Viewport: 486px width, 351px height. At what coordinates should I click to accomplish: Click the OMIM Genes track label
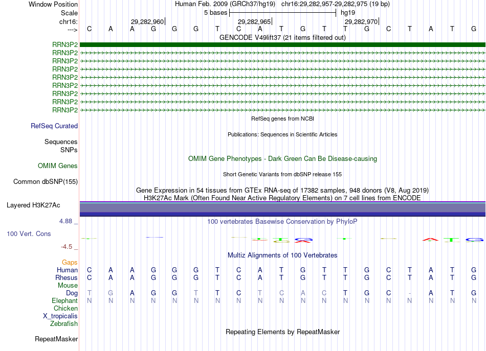point(58,166)
